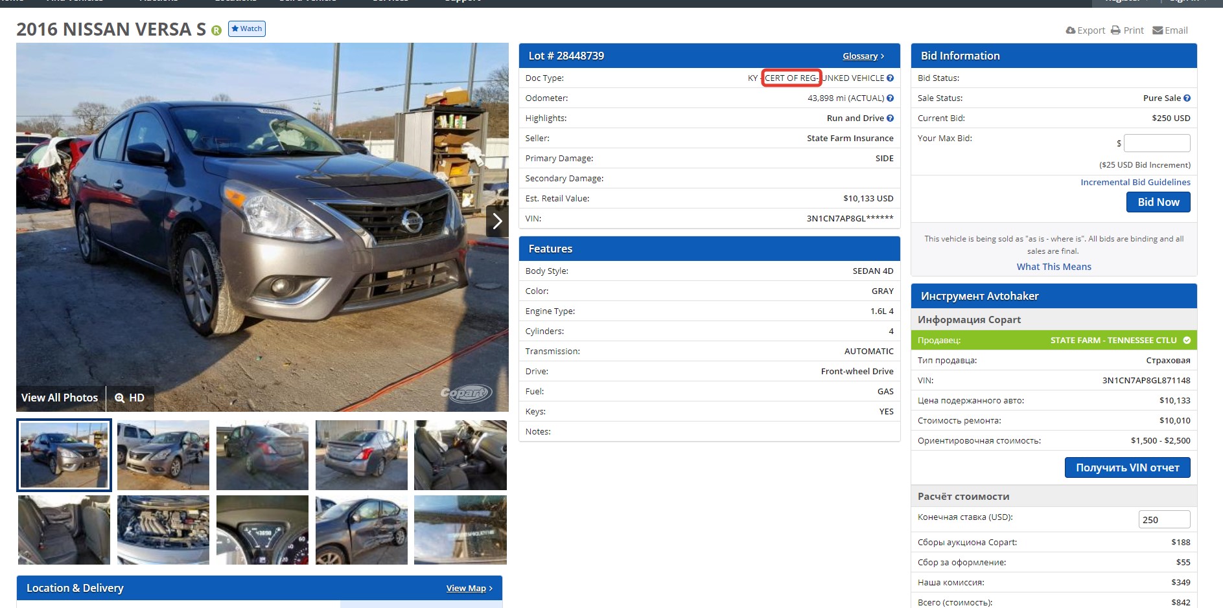The width and height of the screenshot is (1223, 608).
Task: Click Body Style SEDAN 4D value
Action: pyautogui.click(x=872, y=271)
